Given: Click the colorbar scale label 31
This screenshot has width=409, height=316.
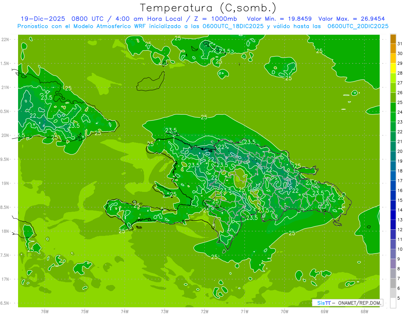Looking at the screenshot, I should point(400,44).
